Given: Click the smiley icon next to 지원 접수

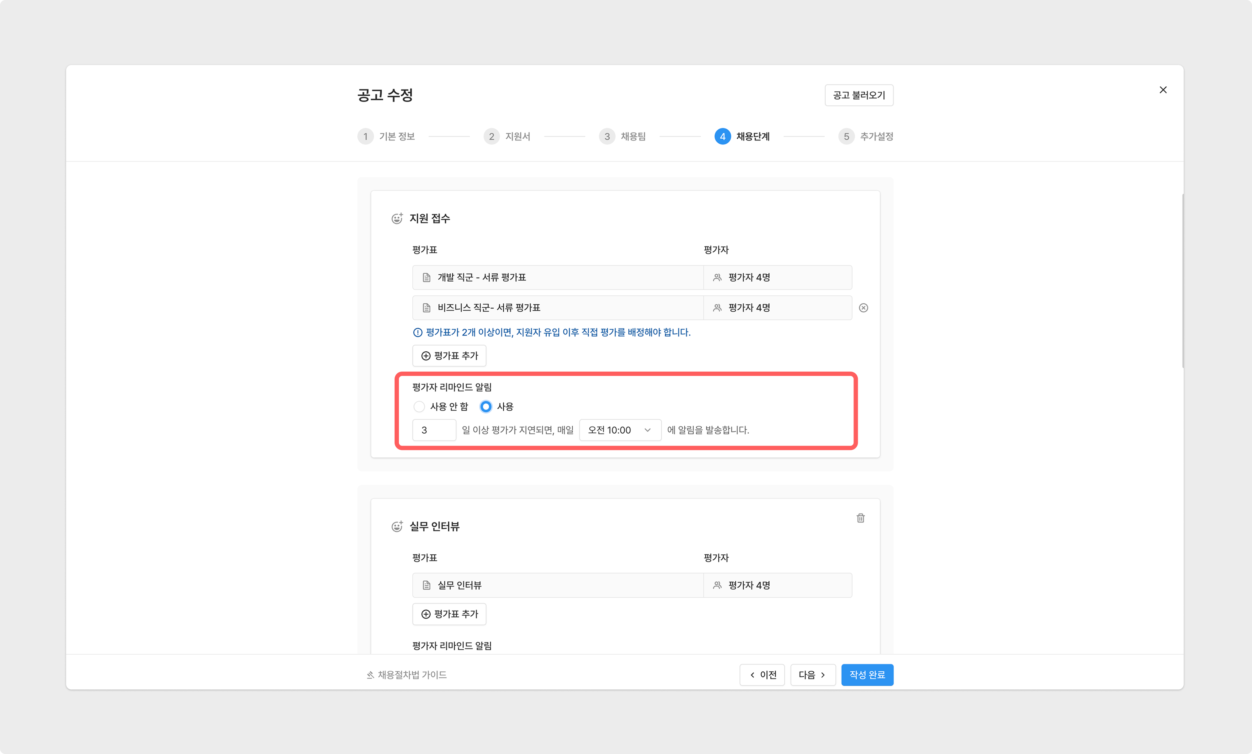Looking at the screenshot, I should point(397,218).
